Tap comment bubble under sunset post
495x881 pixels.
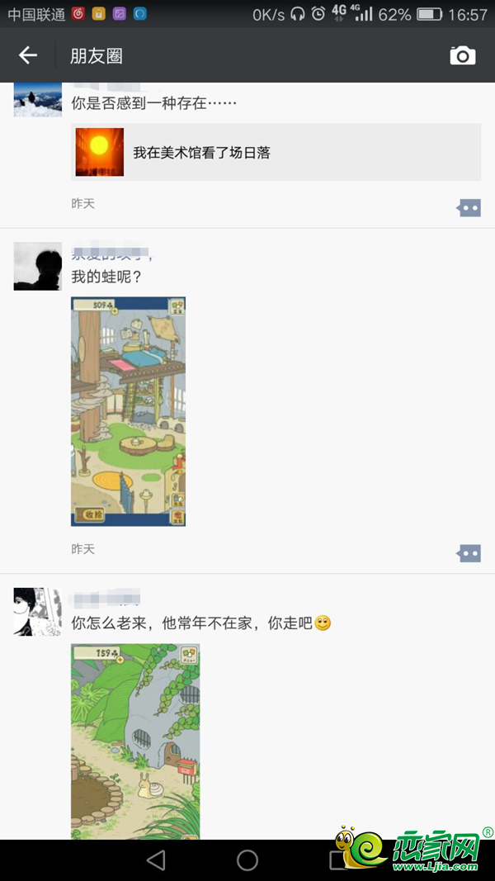(469, 208)
